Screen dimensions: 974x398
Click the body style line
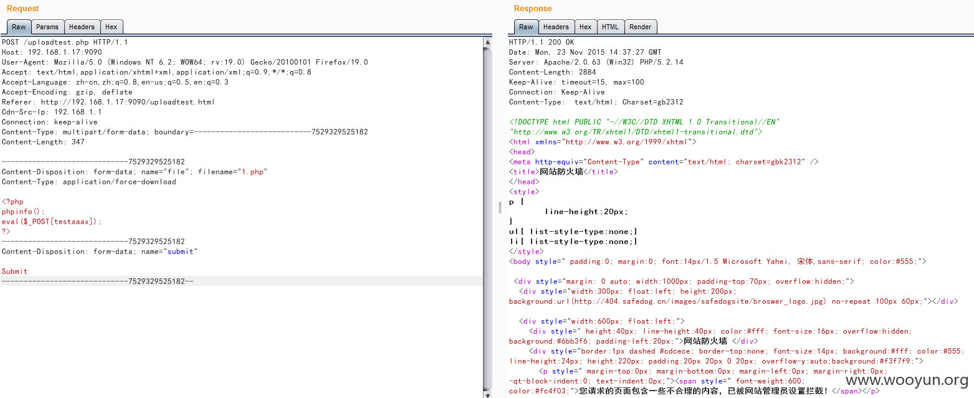[718, 262]
